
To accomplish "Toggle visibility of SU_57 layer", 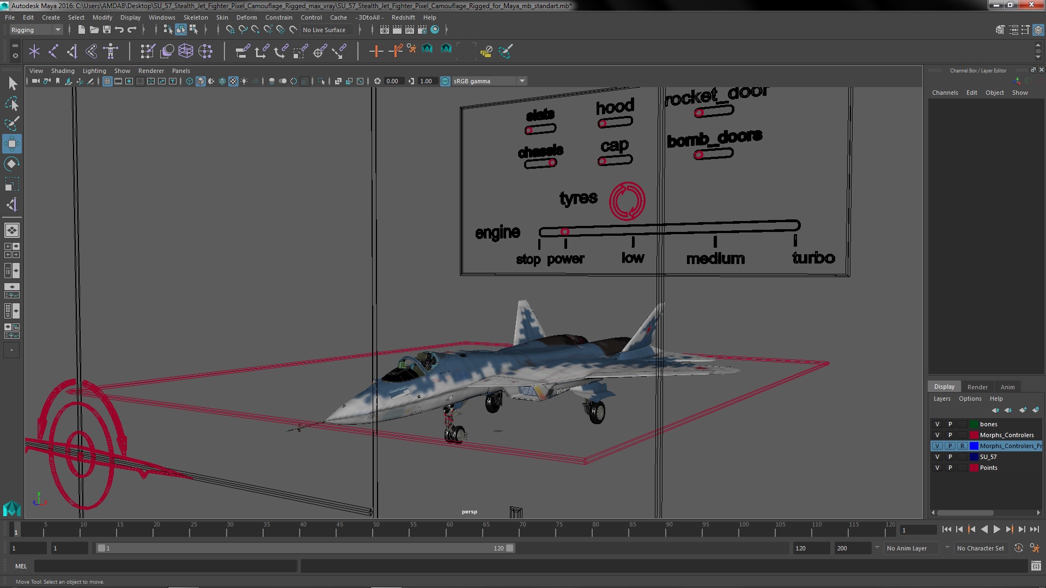I will click(x=937, y=457).
